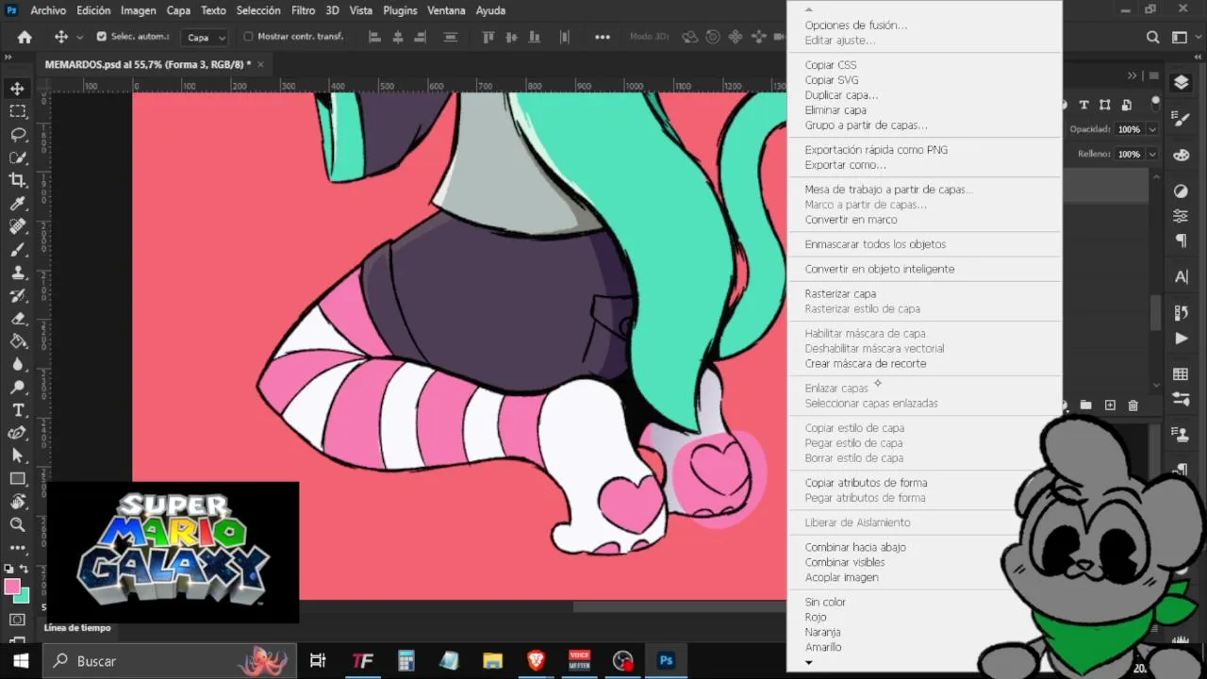1207x679 pixels.
Task: Open the Opacidad value dropdown arrow
Action: click(x=1152, y=129)
